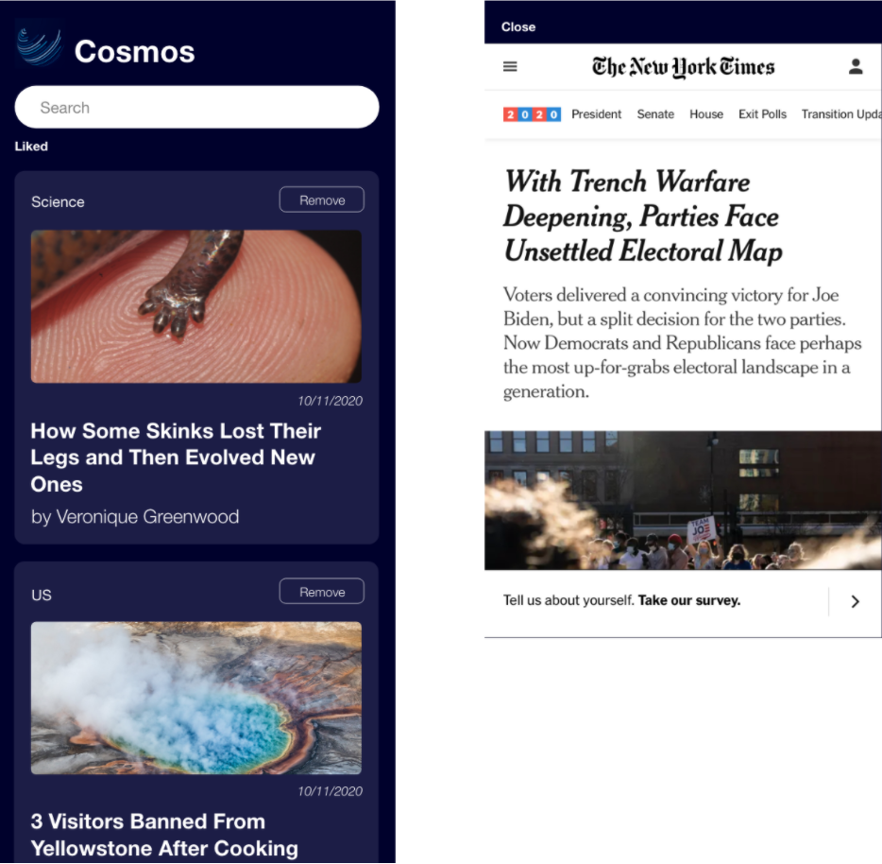
Task: Open the skink foot article thumbnail
Action: click(196, 306)
